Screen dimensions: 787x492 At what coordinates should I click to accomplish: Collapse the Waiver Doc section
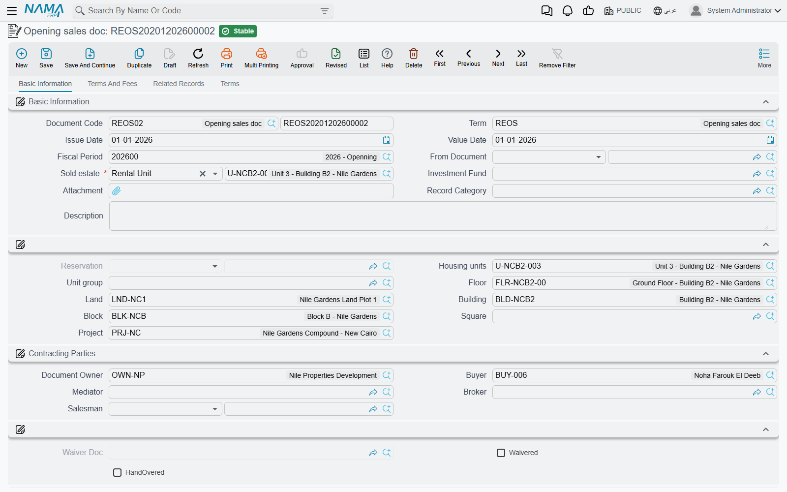click(766, 430)
